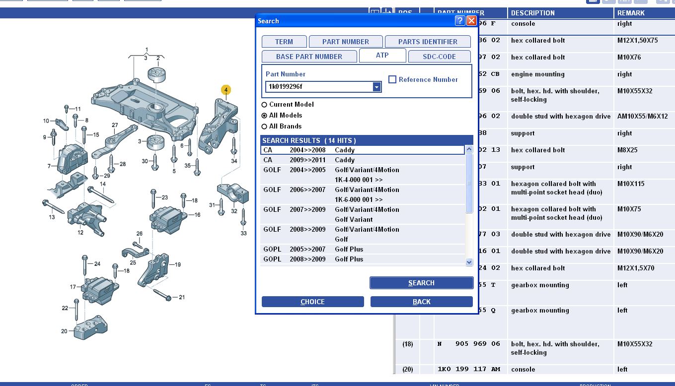Choose the All Brands radio option
675x386 pixels.
pos(264,127)
